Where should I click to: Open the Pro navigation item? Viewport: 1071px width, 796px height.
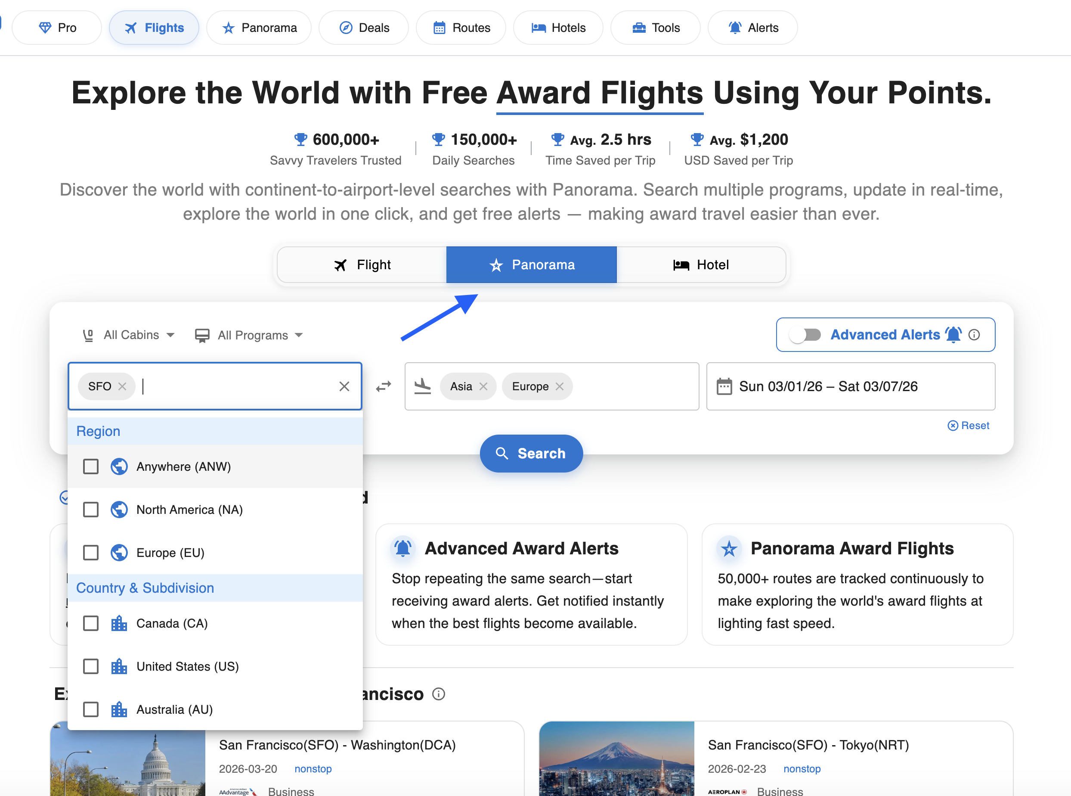pos(57,28)
